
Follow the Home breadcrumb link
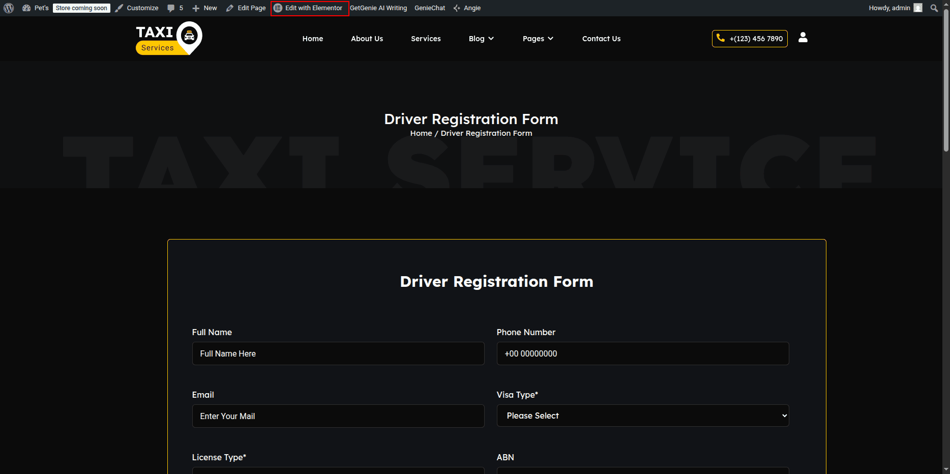[x=421, y=133]
